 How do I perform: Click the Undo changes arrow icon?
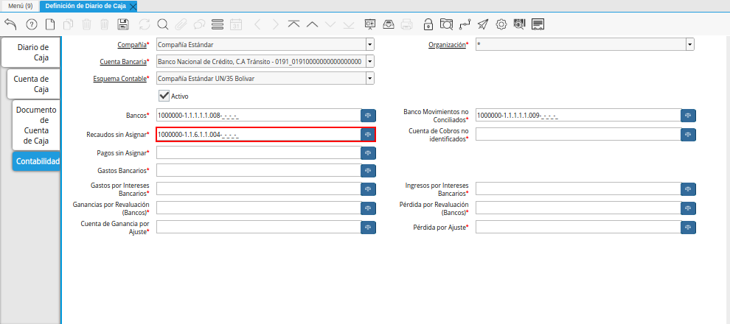10,24
